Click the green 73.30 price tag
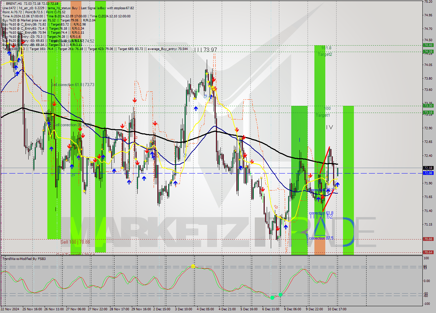The image size is (436, 313). (428, 106)
